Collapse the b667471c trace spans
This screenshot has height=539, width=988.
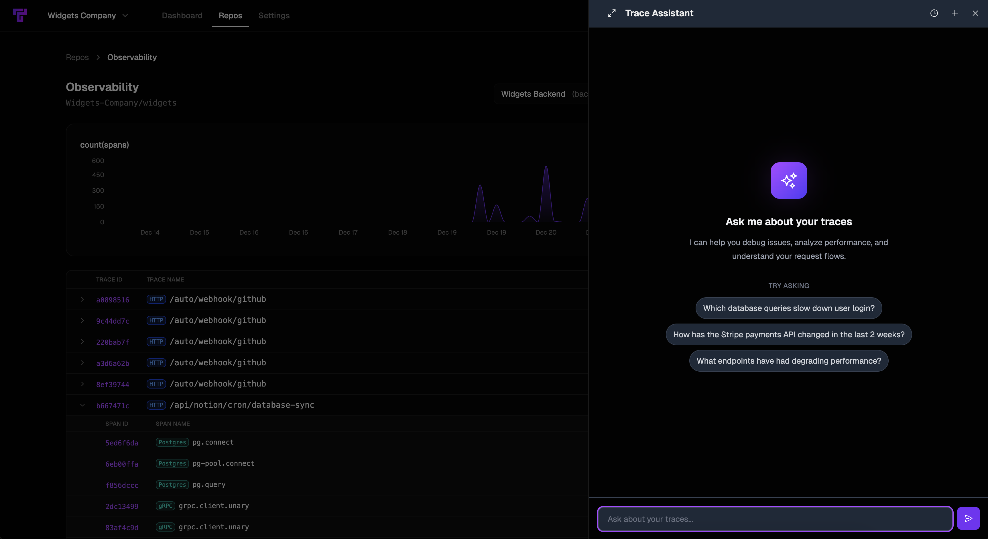82,405
